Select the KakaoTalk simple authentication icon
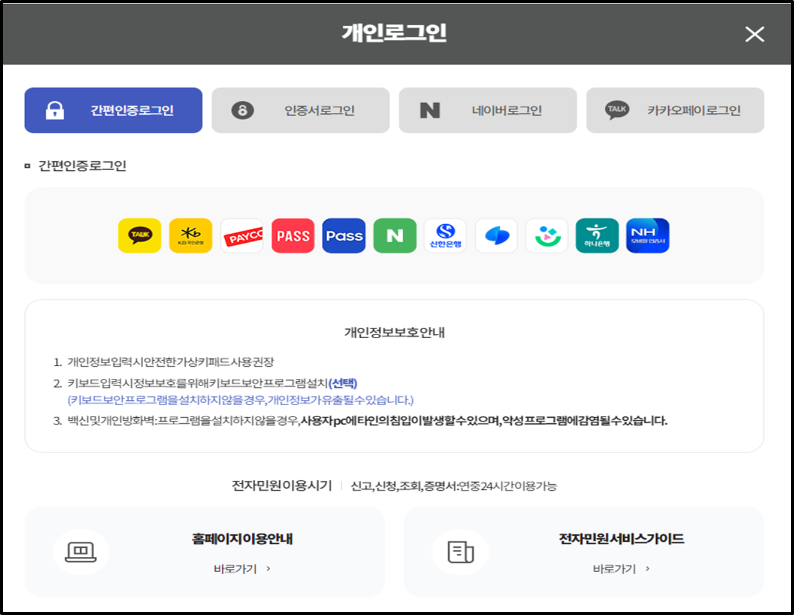 [140, 236]
